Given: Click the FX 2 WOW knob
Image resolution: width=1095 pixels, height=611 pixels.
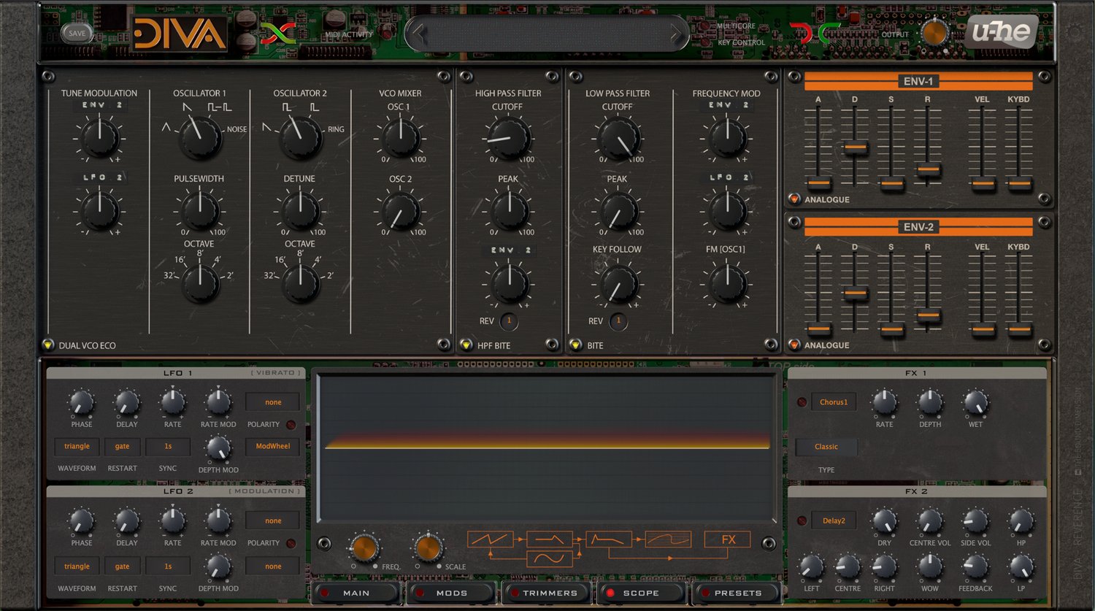Looking at the screenshot, I should coord(930,566).
